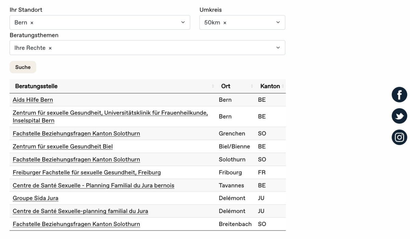Viewport: 410px width, 239px height.
Task: Open Fachstelle Beziehungsfragen link for Breitenbach
Action: pos(76,224)
